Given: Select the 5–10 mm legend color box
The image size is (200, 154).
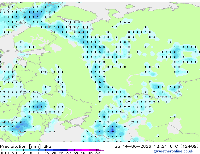Looking at the screenshot, I should 35,150.
